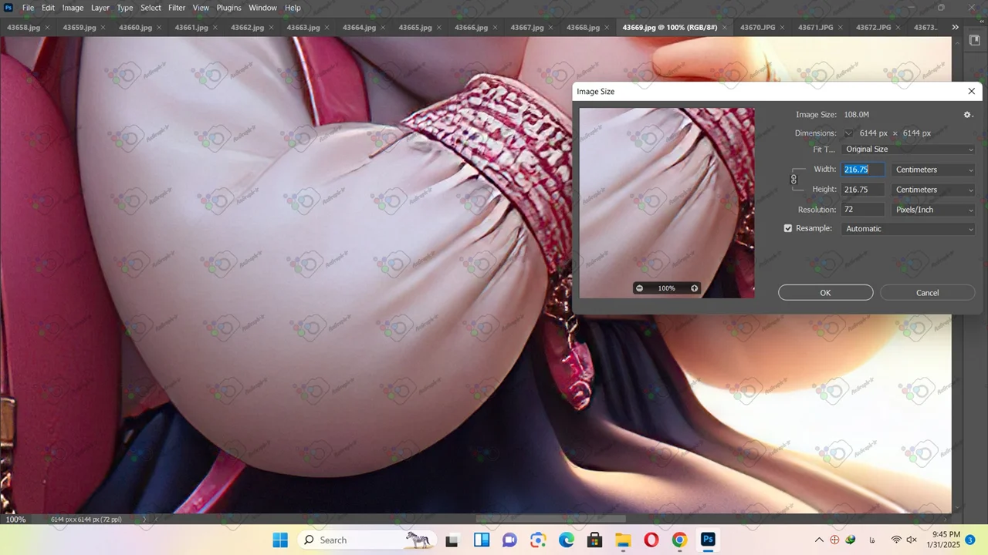The image size is (988, 555).
Task: Zoom out the preview with minus icon
Action: 639,288
